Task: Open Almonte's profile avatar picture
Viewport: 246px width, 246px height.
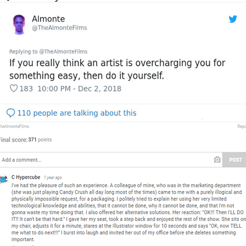Action: (19, 25)
